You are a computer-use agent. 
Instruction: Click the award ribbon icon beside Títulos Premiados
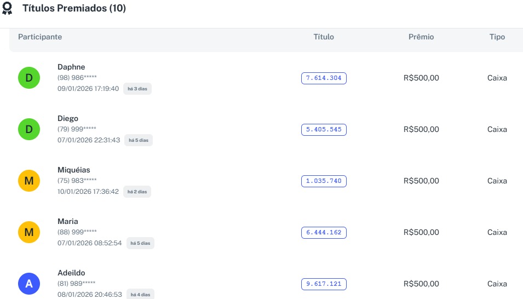point(8,9)
